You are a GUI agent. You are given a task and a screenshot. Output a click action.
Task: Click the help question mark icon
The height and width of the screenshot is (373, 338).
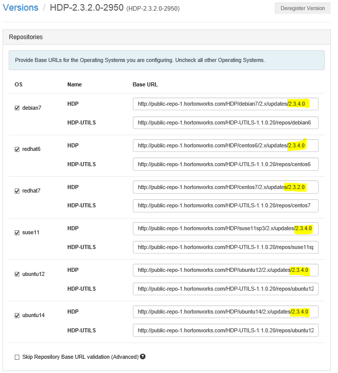click(143, 357)
